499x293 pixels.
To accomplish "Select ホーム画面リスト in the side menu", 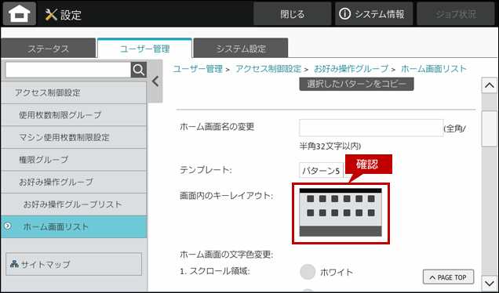I will pyautogui.click(x=74, y=227).
